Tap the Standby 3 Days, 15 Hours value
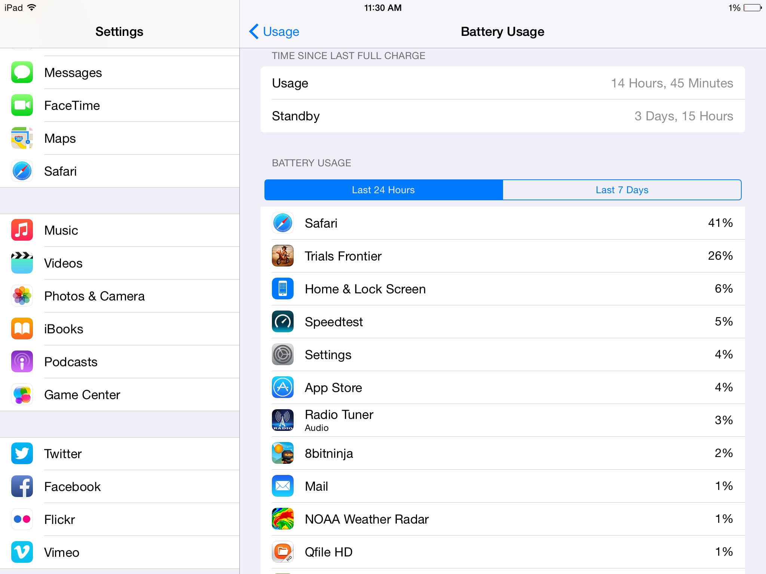Viewport: 766px width, 574px height. coord(684,116)
